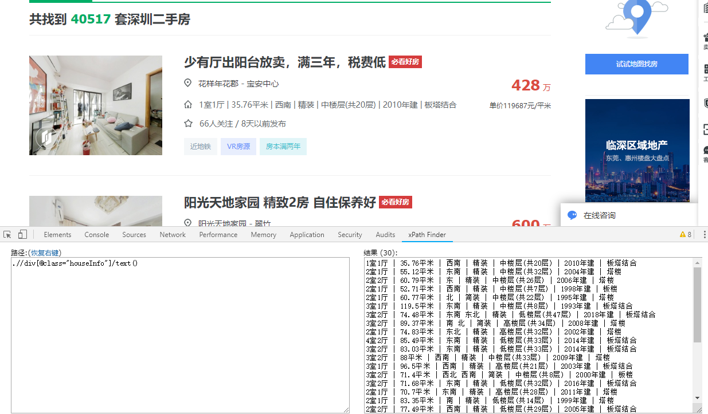The height and width of the screenshot is (414, 708).
Task: Select result row with 52.71平米
Action: 491,289
